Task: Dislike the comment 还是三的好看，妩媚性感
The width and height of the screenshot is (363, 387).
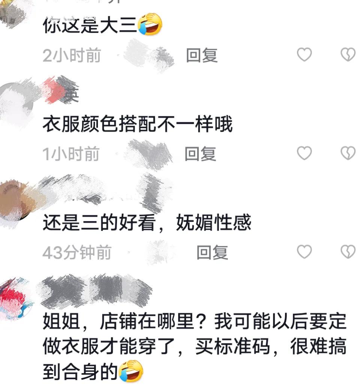Action: (348, 252)
